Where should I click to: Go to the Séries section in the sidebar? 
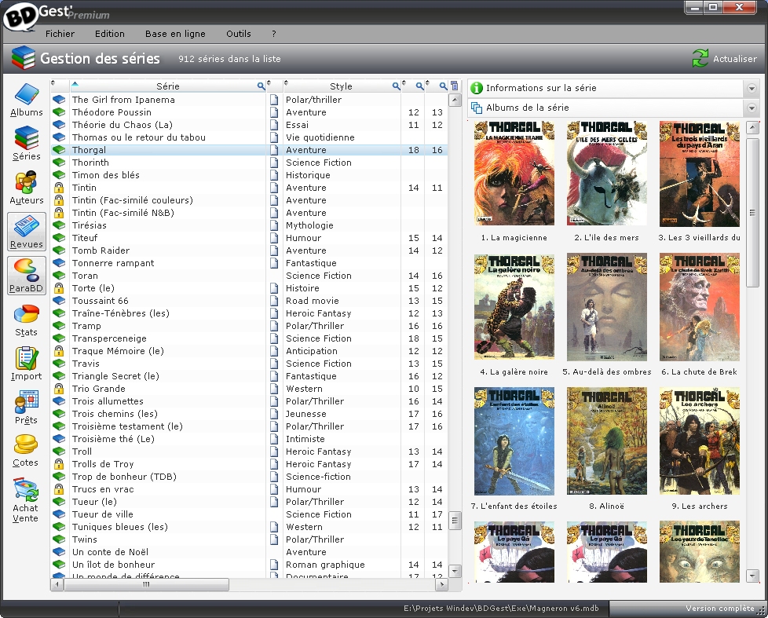point(27,144)
